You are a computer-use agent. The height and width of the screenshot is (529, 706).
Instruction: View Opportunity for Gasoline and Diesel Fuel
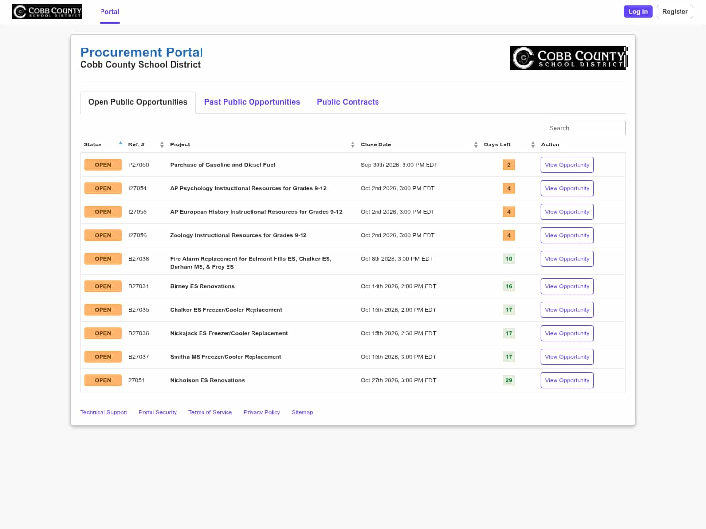tap(567, 165)
